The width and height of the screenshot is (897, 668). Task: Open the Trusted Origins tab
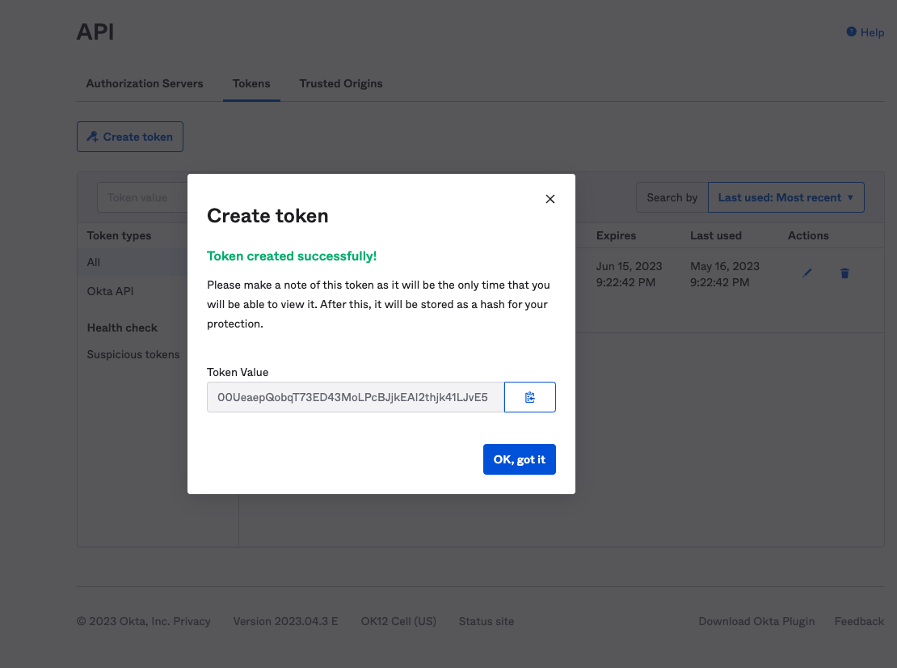point(340,83)
